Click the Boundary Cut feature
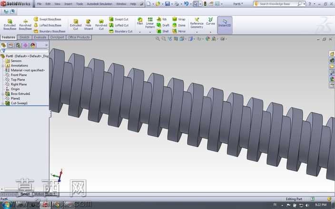 point(121,31)
